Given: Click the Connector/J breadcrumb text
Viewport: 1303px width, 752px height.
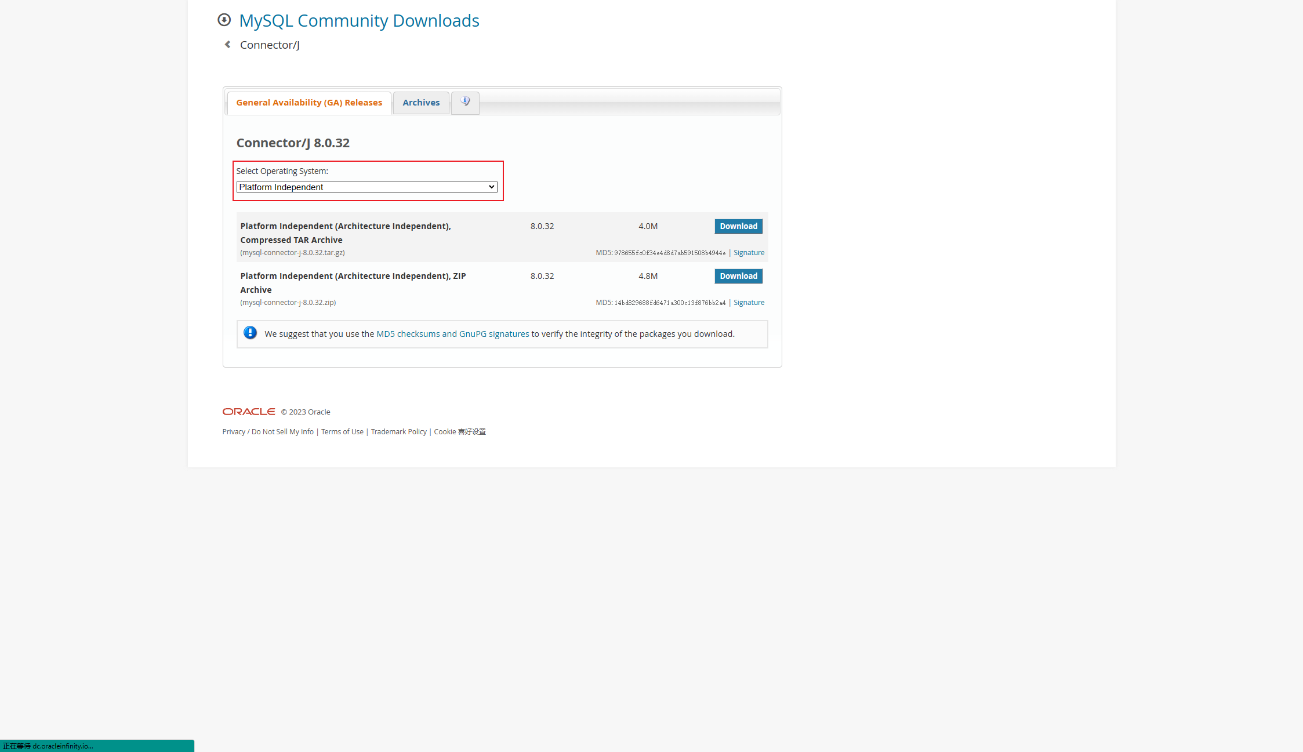Looking at the screenshot, I should pos(270,45).
